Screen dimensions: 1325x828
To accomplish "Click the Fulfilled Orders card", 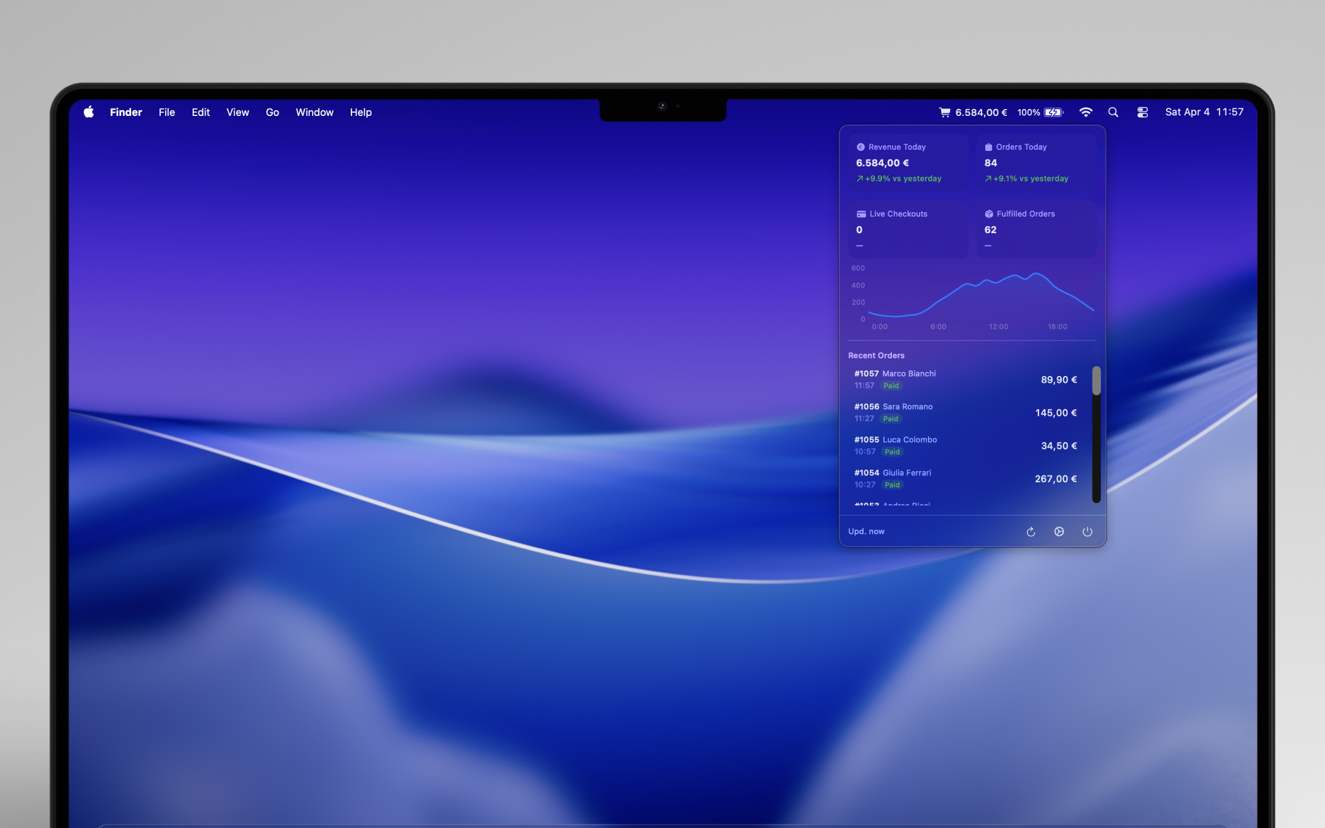I will pos(1036,229).
